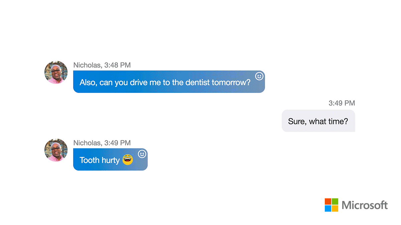Click the reaction smiley on the dentist message
Image resolution: width=401 pixels, height=225 pixels.
pyautogui.click(x=259, y=76)
